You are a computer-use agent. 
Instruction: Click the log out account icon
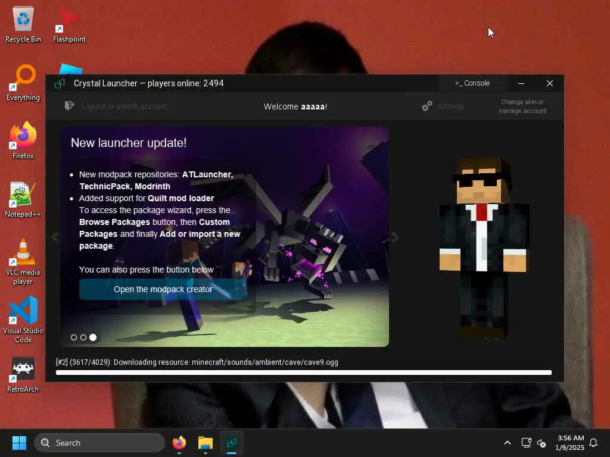69,106
